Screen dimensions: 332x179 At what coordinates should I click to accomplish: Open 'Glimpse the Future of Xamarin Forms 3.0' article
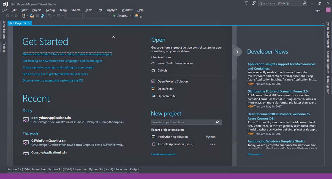click(x=277, y=91)
